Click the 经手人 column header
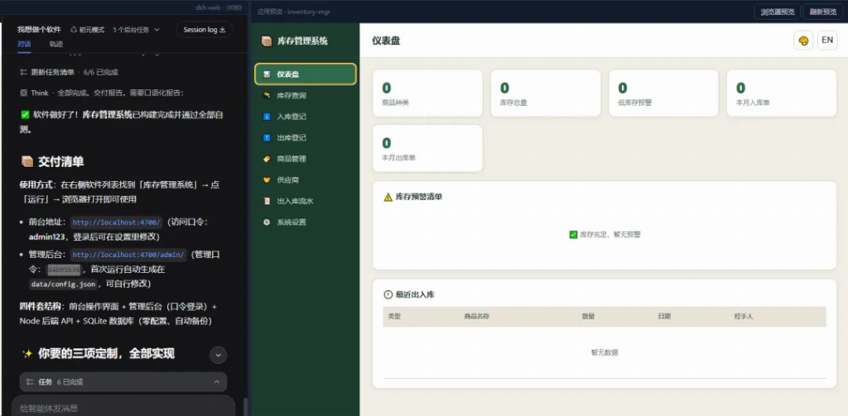 pos(744,317)
